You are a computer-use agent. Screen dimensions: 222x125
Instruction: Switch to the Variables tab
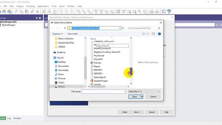click(17, 118)
